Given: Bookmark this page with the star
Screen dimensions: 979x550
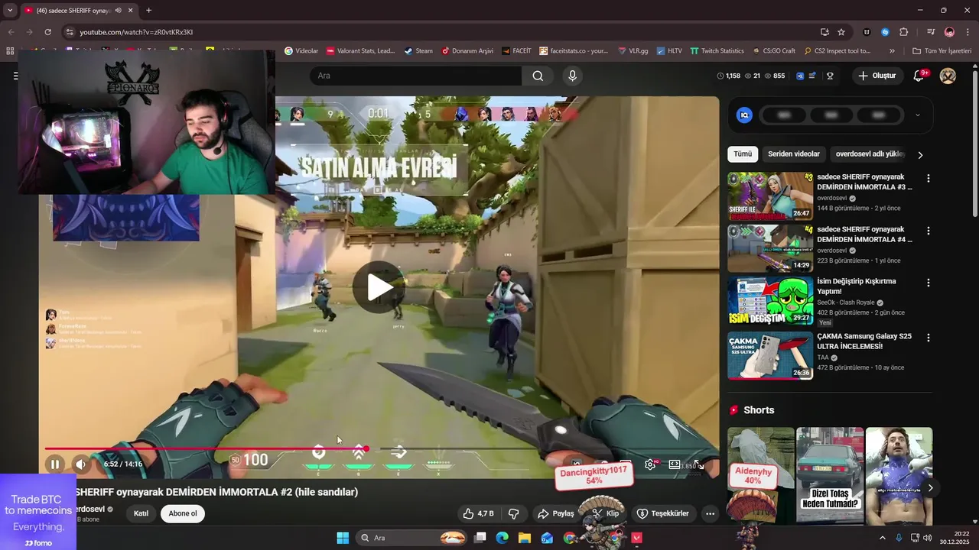Looking at the screenshot, I should [x=841, y=32].
